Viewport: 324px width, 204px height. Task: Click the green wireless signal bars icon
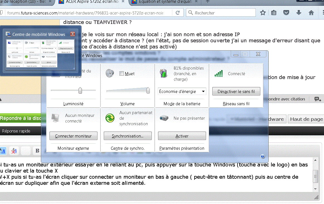point(219,73)
